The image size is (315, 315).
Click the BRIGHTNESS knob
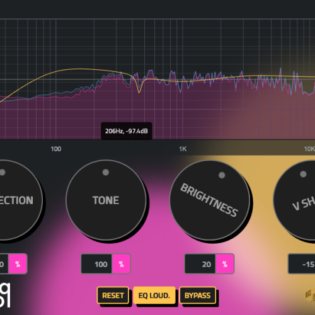pos(210,200)
